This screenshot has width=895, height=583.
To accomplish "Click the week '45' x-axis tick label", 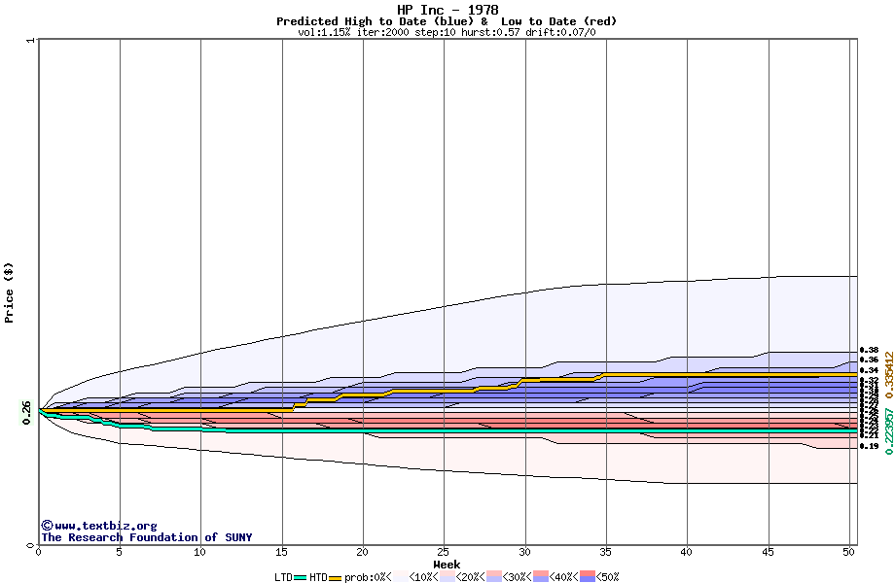I will tap(769, 552).
